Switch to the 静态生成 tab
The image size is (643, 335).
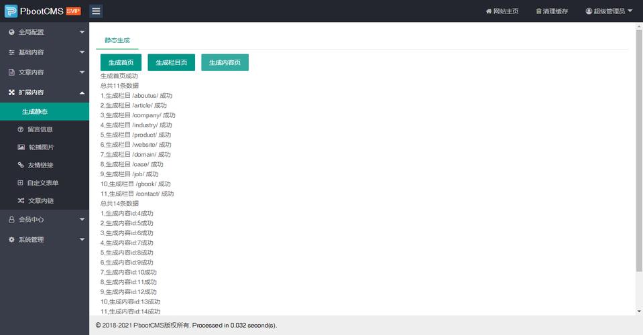click(x=117, y=41)
